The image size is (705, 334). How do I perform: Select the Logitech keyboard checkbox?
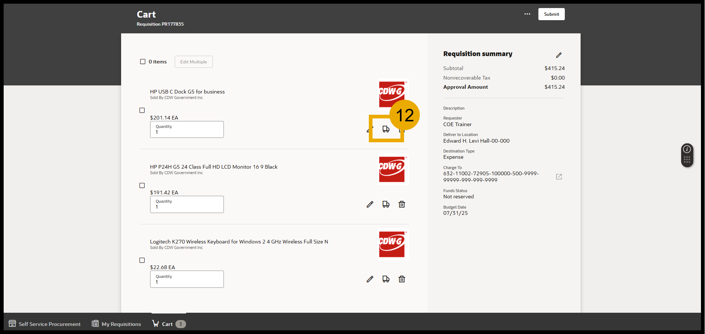142,260
